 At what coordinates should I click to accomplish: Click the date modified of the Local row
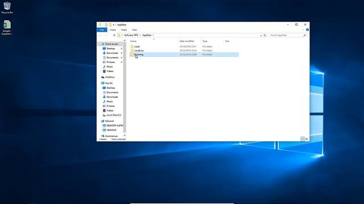click(x=188, y=46)
